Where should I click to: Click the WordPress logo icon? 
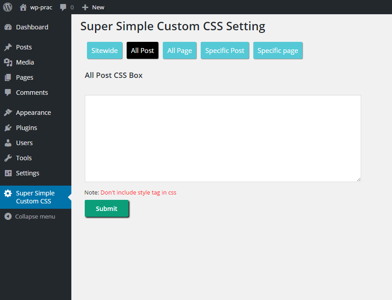point(8,7)
